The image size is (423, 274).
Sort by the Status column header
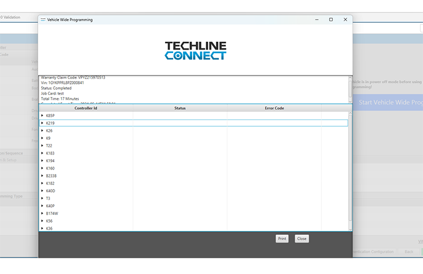coord(180,108)
